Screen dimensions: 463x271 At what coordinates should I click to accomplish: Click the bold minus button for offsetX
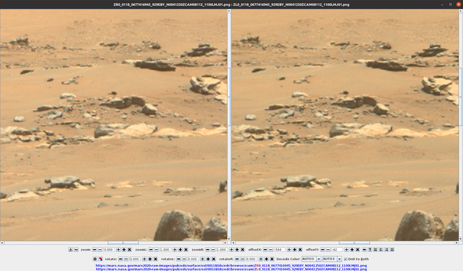(265, 250)
